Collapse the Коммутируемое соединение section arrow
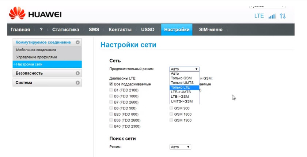 pos(77,42)
